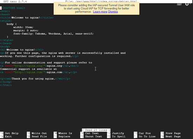This screenshot has width=193, height=139.
Task: Click the Exit shortcut label
Action: point(8,137)
